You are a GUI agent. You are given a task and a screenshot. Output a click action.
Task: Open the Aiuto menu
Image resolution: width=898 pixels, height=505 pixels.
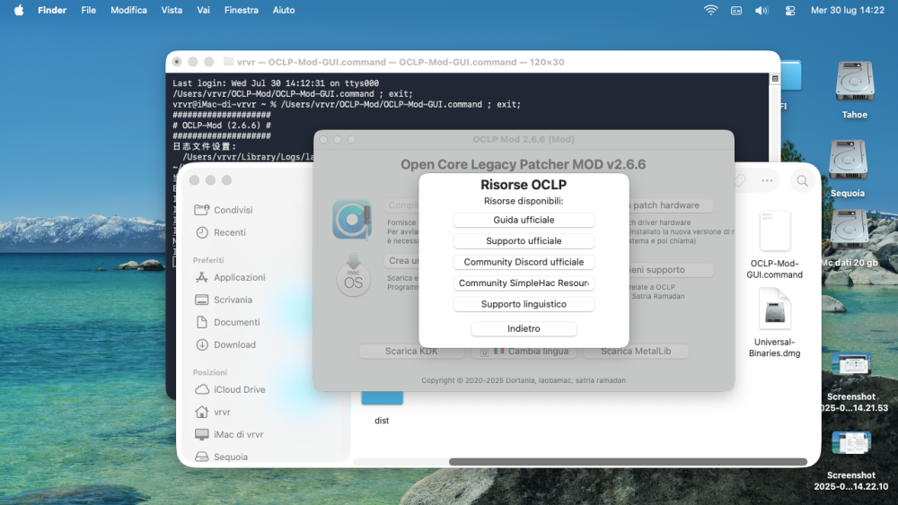(x=284, y=10)
